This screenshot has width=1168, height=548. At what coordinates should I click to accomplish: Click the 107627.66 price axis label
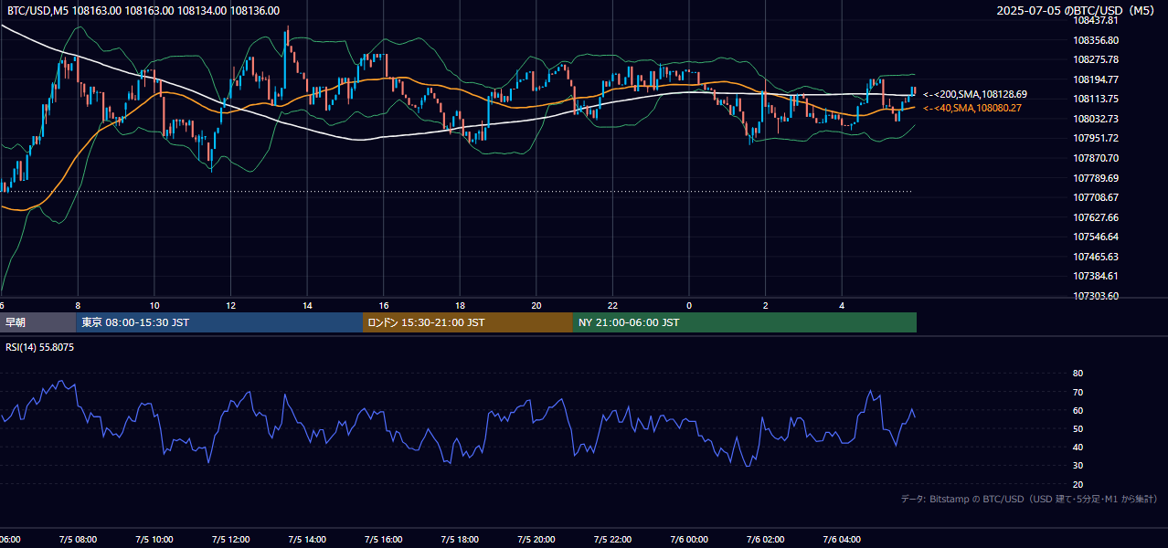point(1096,217)
